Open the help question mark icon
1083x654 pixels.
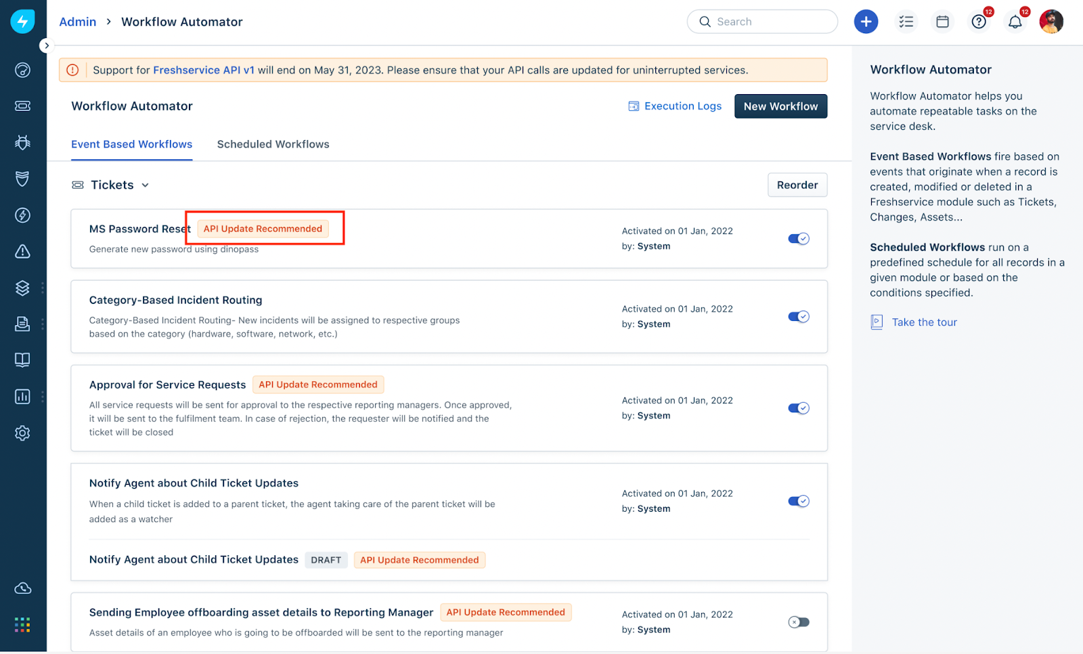pyautogui.click(x=979, y=22)
